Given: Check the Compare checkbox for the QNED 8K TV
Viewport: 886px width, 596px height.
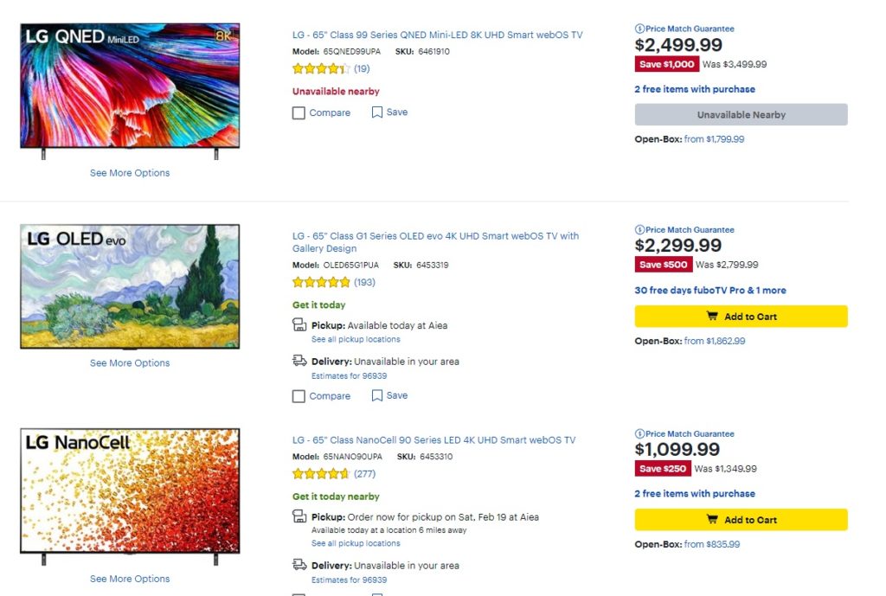Looking at the screenshot, I should [x=298, y=112].
